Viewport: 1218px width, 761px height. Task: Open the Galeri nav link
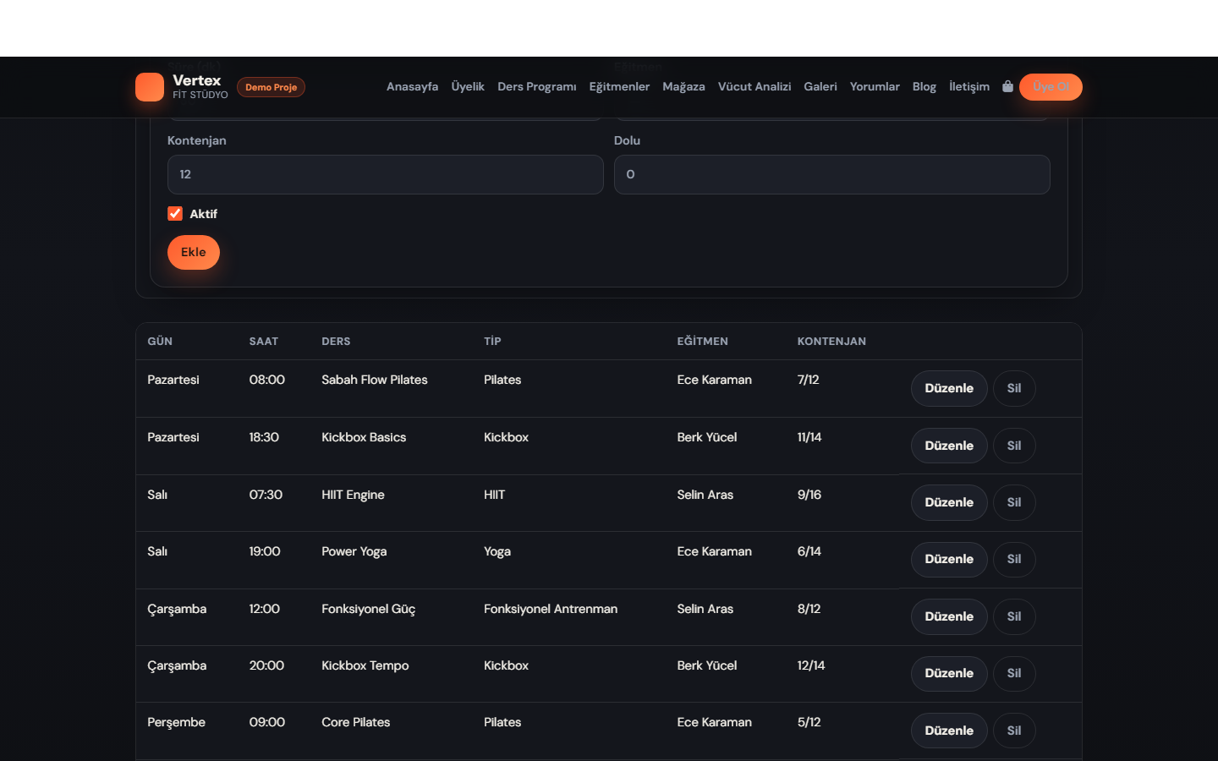pyautogui.click(x=820, y=86)
